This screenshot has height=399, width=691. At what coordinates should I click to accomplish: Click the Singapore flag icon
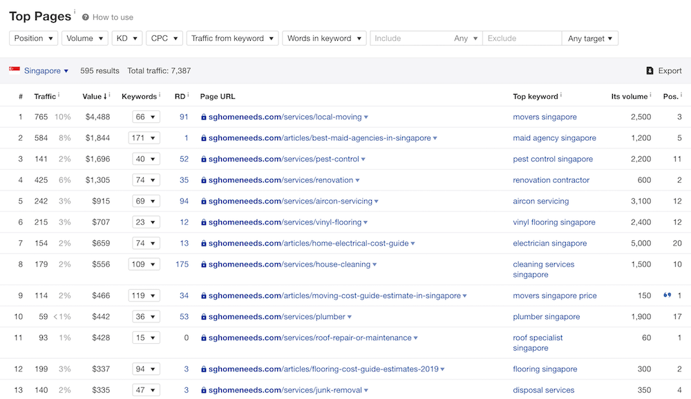[15, 70]
